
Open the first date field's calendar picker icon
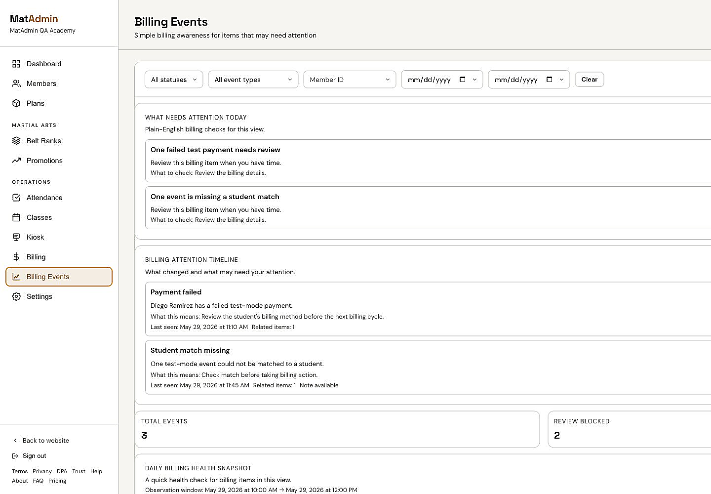pyautogui.click(x=463, y=80)
